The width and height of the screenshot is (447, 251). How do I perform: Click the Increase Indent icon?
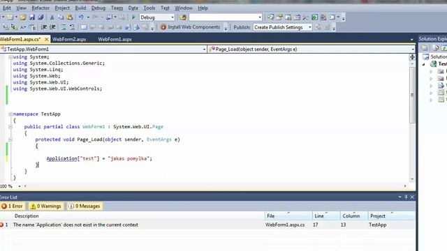tap(52, 27)
